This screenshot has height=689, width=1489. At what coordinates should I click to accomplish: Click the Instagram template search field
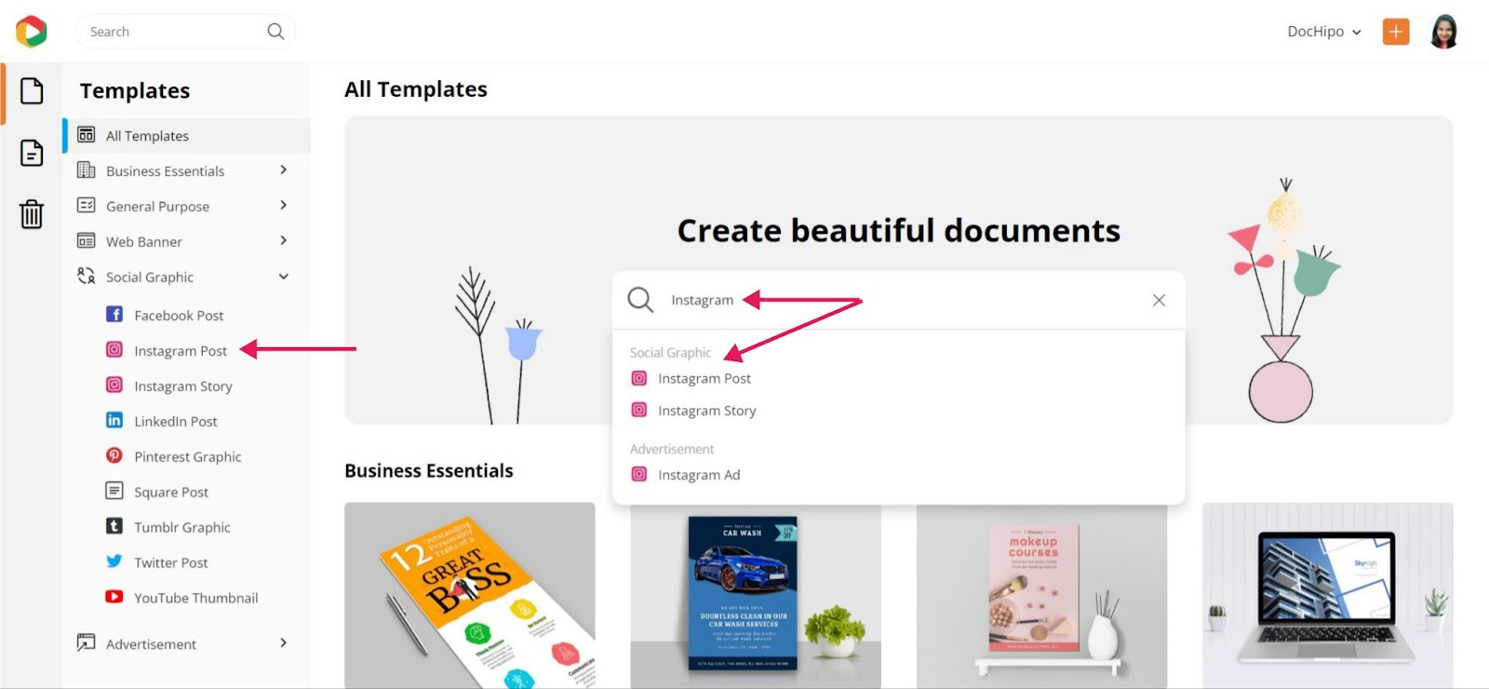898,300
